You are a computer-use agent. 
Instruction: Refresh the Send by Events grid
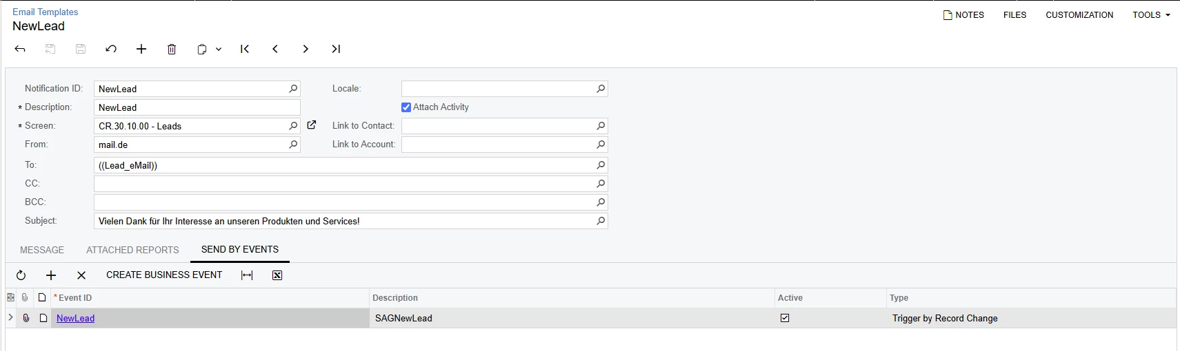pyautogui.click(x=21, y=275)
